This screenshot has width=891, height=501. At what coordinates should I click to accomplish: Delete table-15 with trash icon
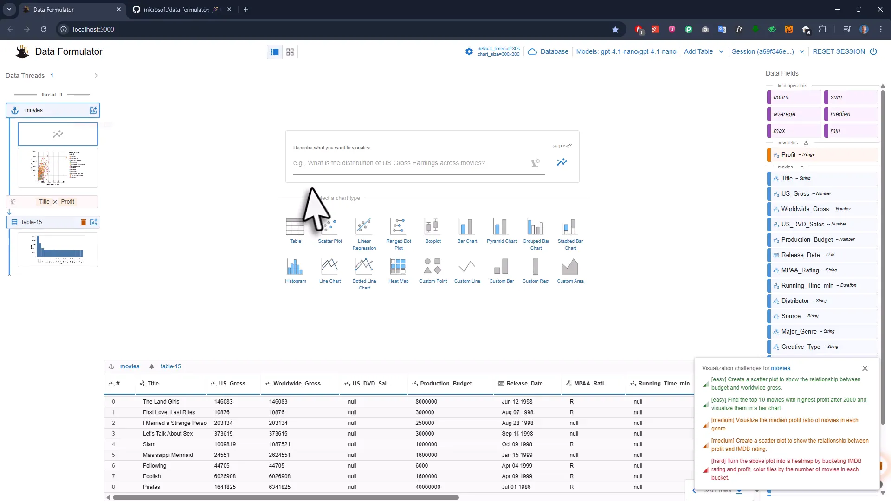[84, 222]
